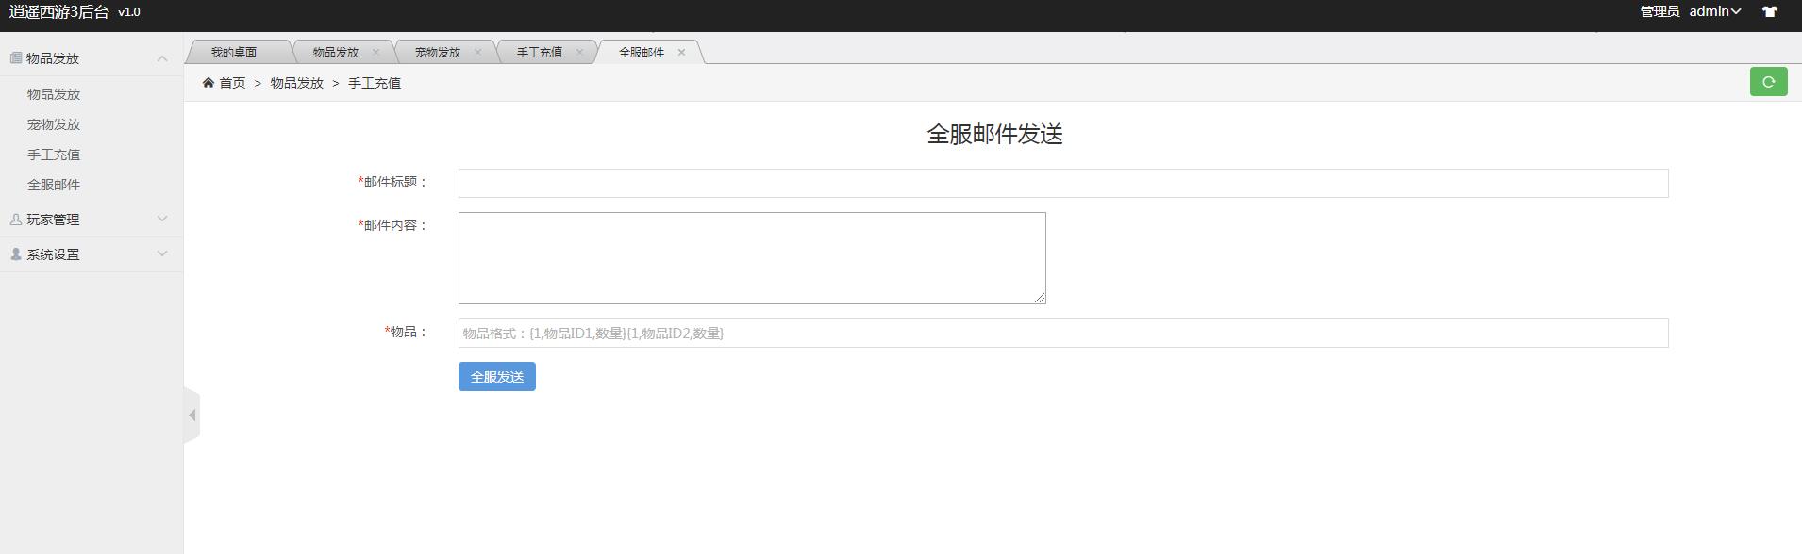
Task: Focus the 邮件标题 input field
Action: click(x=1062, y=183)
